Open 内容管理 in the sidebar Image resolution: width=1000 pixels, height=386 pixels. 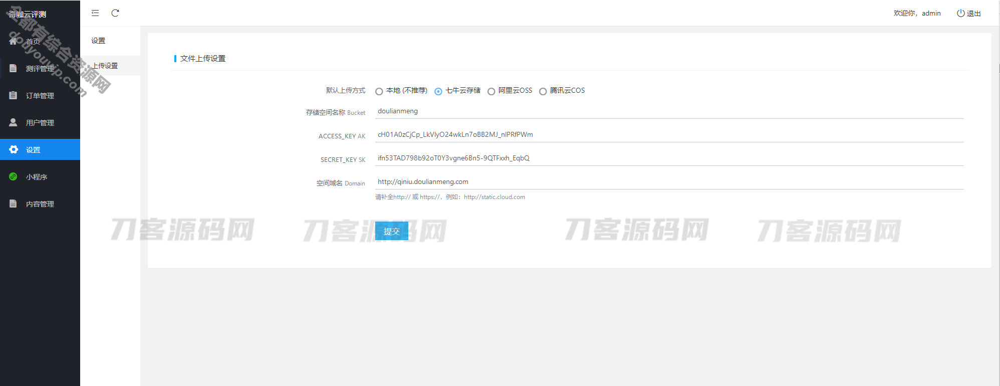(40, 204)
